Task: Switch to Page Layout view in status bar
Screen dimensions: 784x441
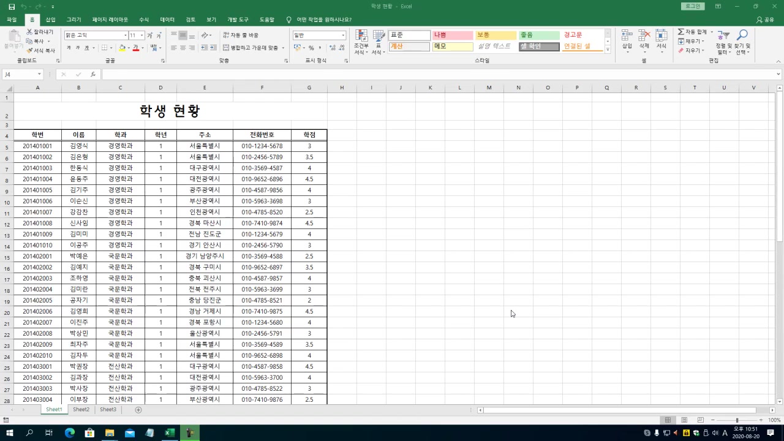Action: pos(684,420)
